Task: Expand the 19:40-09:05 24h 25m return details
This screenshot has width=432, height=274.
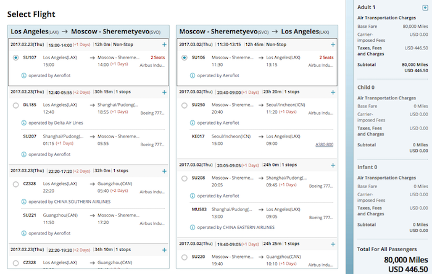Action: (x=333, y=244)
